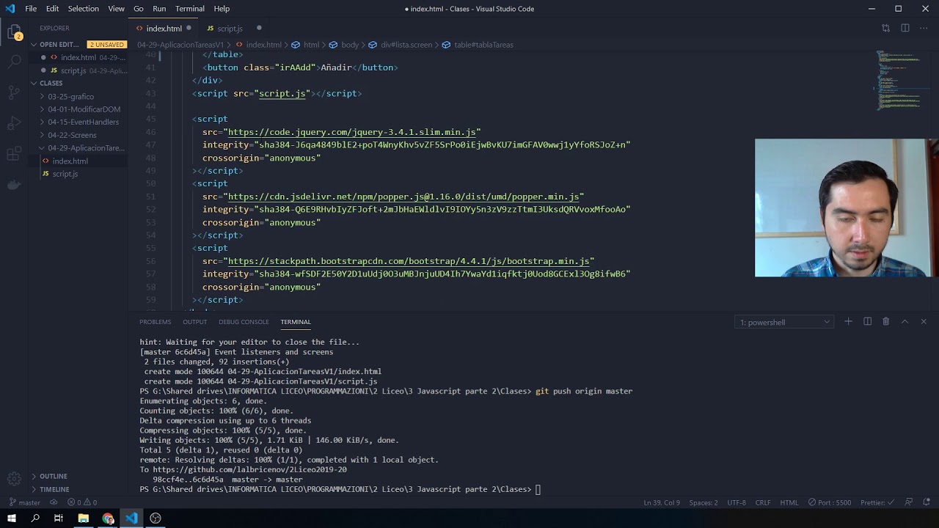The height and width of the screenshot is (528, 939).
Task: Open index.html in the CLASES file tree
Action: 70,161
